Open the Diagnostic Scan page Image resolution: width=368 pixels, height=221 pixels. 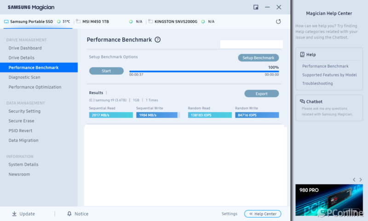pos(24,77)
